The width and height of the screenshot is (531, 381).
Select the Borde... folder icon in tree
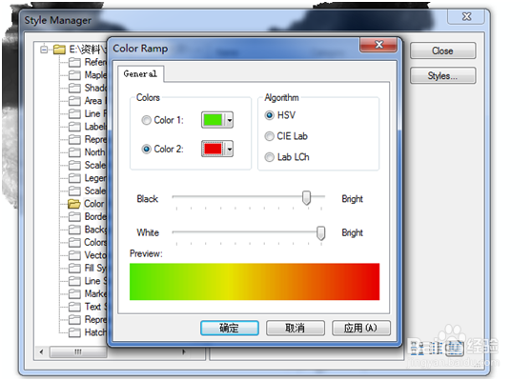pyautogui.click(x=74, y=216)
